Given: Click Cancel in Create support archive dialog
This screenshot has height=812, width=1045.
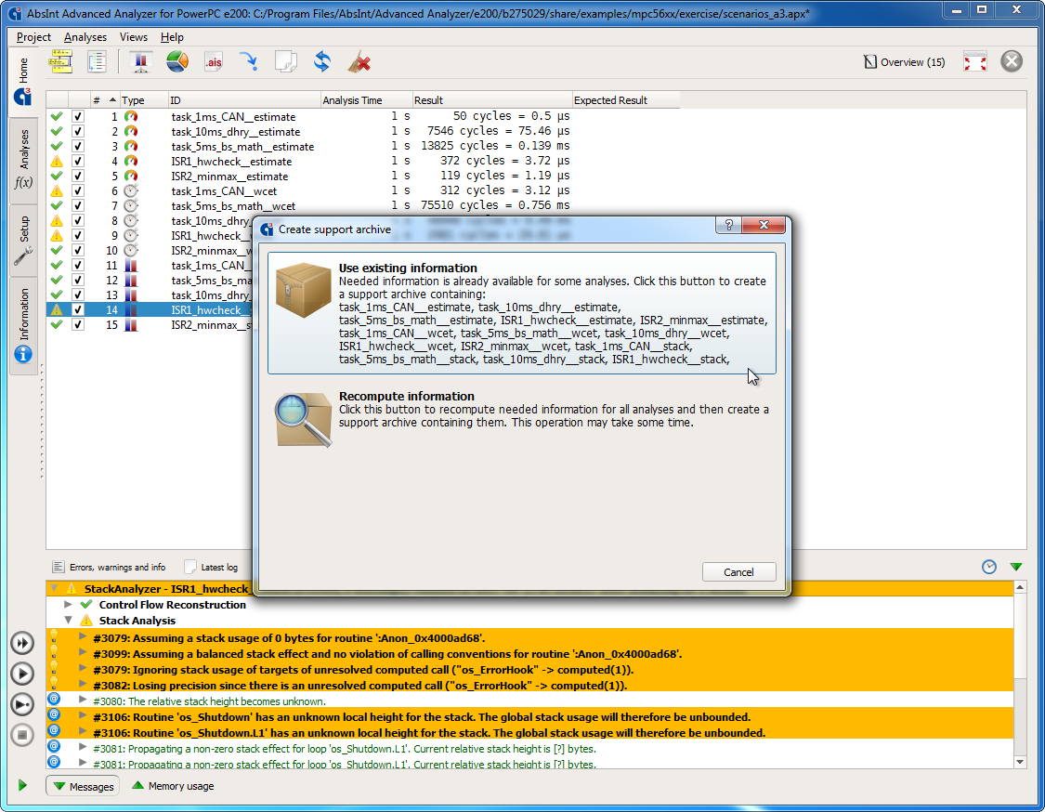Looking at the screenshot, I should (x=738, y=572).
